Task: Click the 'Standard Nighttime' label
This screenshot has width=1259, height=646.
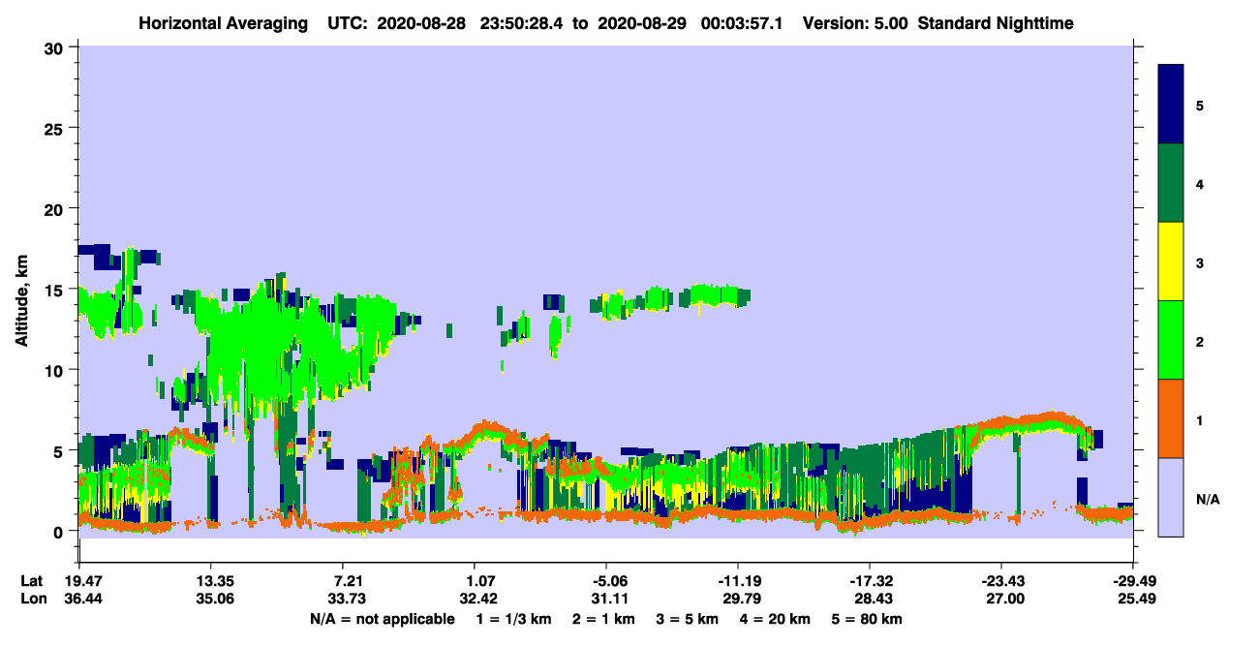Action: pyautogui.click(x=996, y=23)
